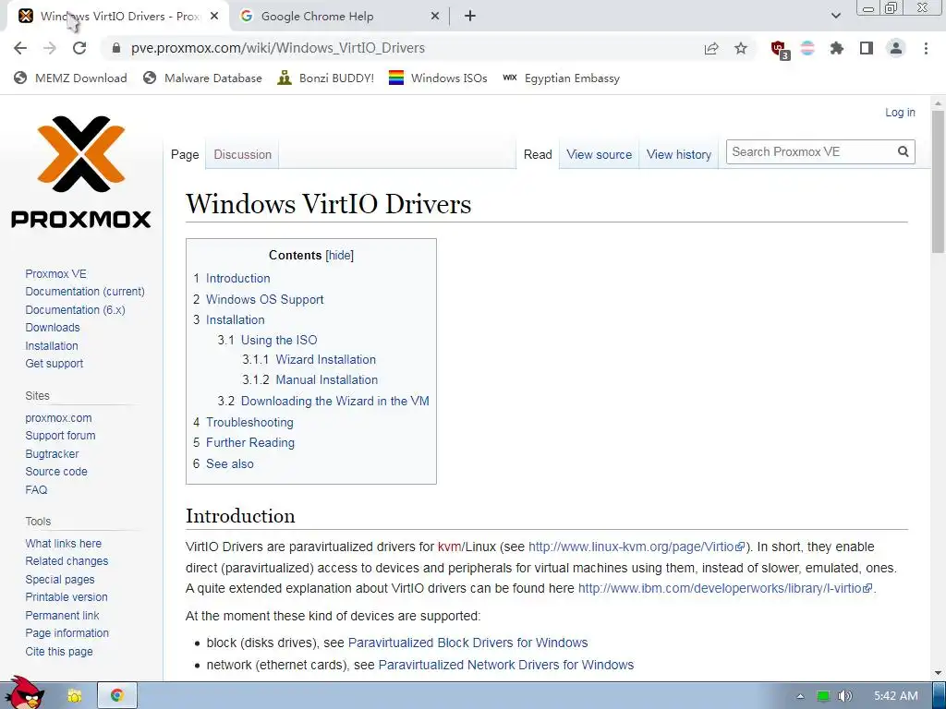Open the red kvm link
The image size is (946, 709).
coord(450,547)
